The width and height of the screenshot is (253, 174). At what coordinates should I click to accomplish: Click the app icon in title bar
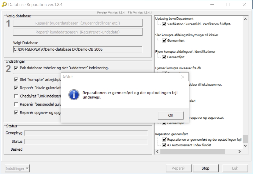coord(4,5)
